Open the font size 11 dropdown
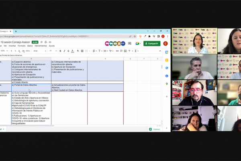241x161 pixels. coord(53,51)
